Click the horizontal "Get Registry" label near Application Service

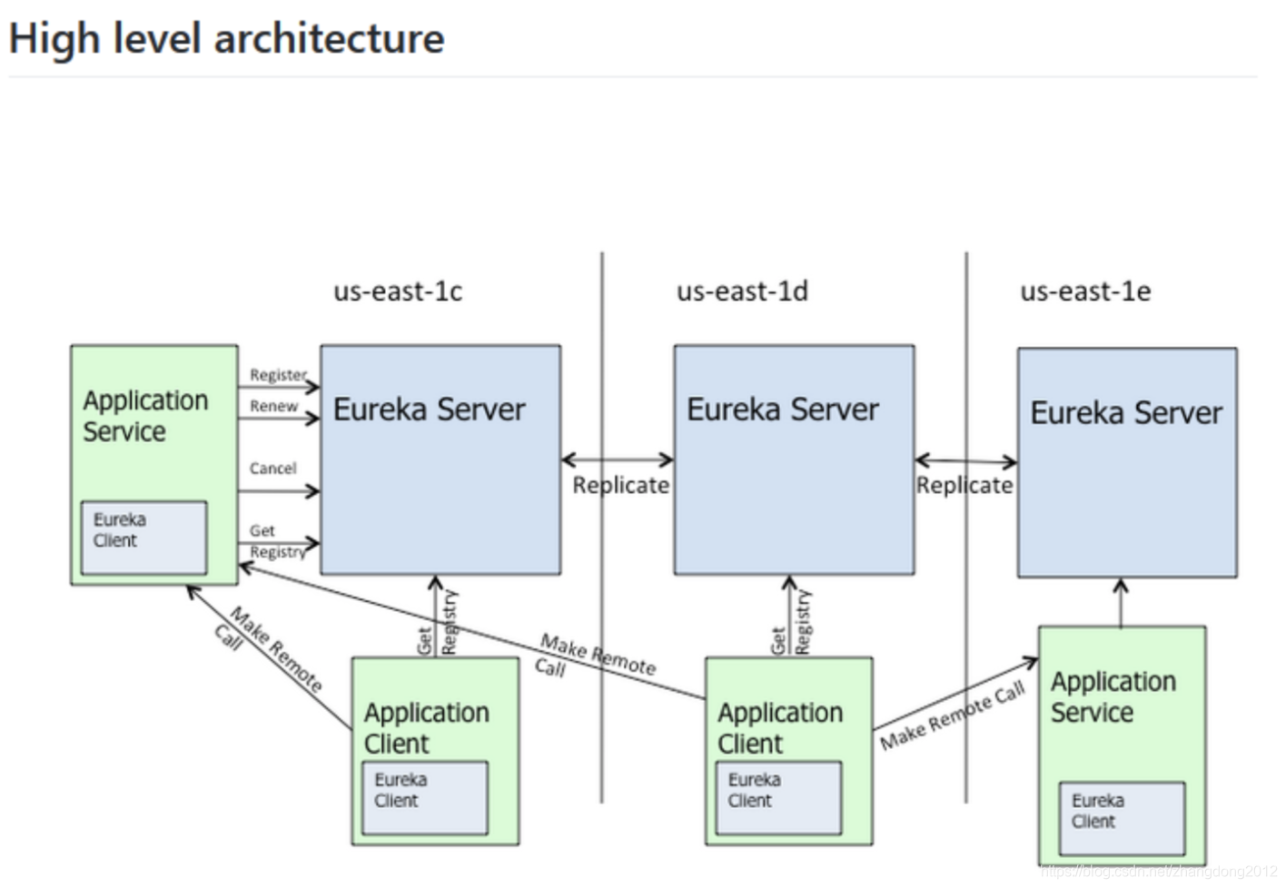[278, 541]
